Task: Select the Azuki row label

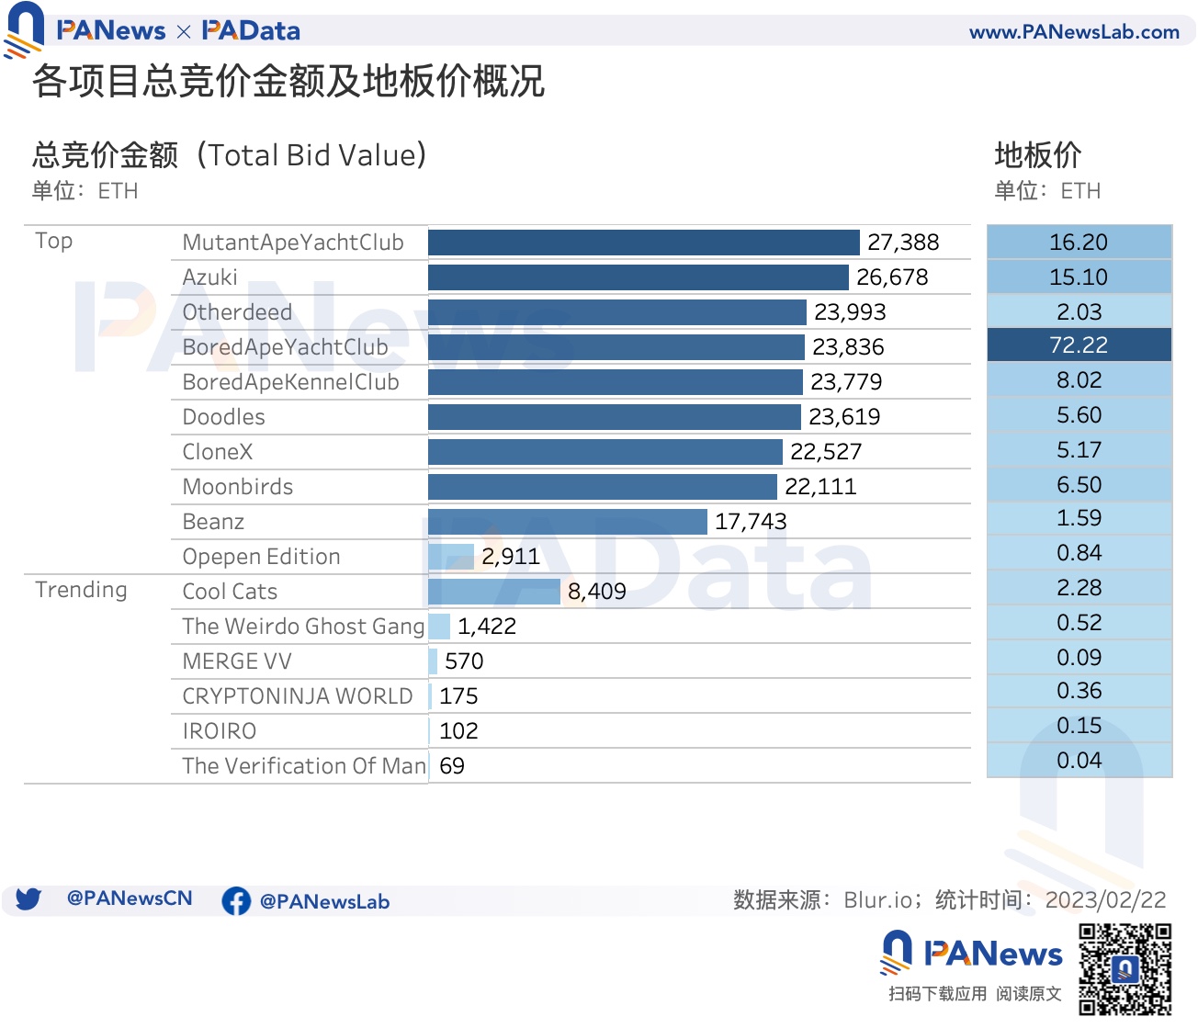Action: 209,277
